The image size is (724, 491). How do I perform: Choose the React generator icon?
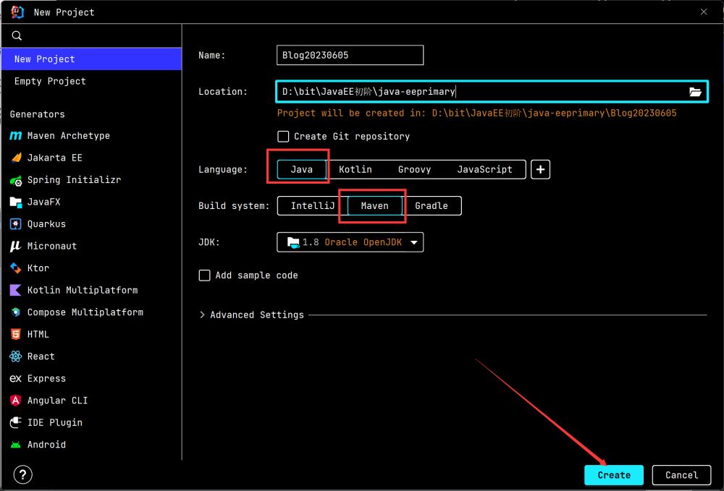click(x=16, y=356)
